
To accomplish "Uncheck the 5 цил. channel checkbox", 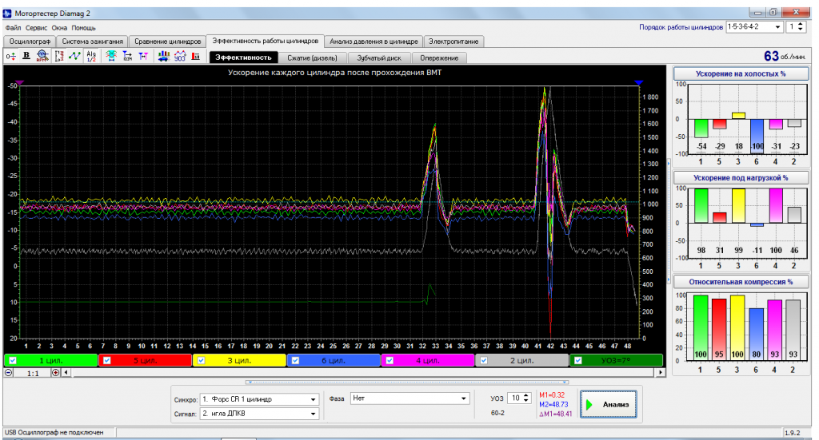I will pyautogui.click(x=107, y=360).
